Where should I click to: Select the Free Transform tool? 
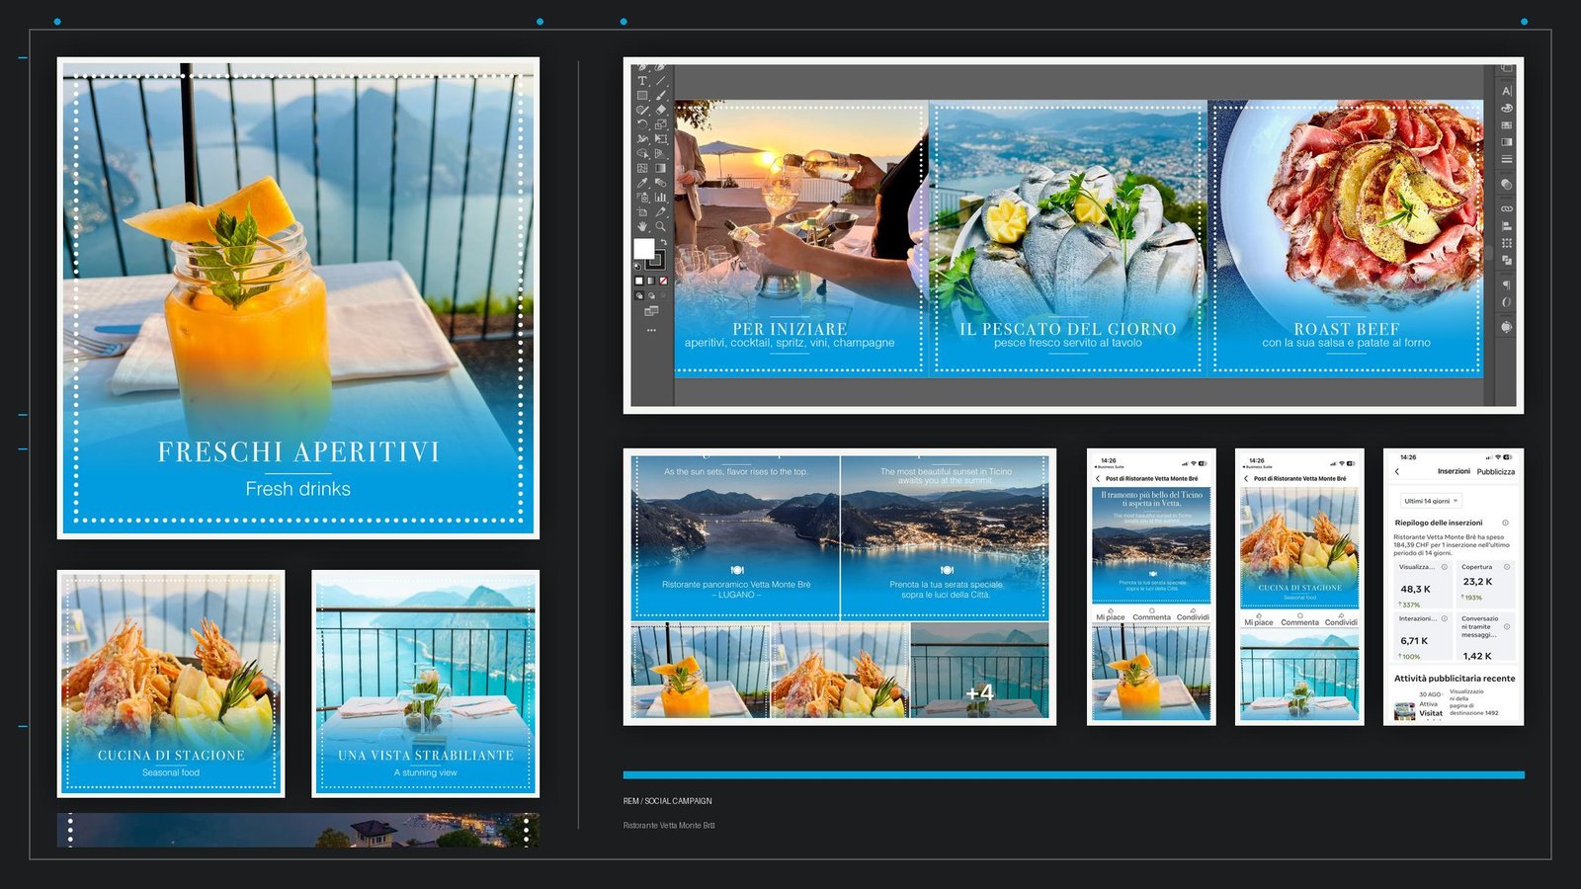(661, 140)
